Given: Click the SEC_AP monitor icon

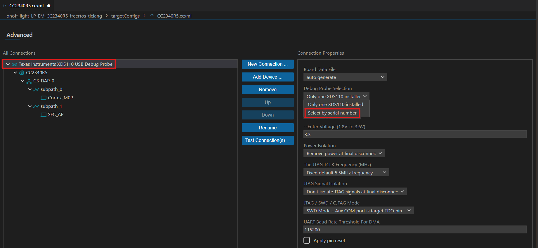Looking at the screenshot, I should (44, 115).
